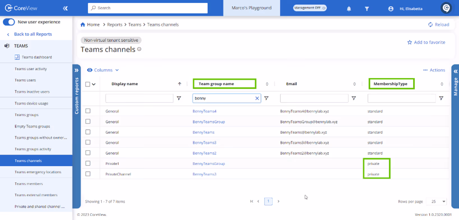Check the BennyTeams2 row checkbox
The height and width of the screenshot is (220, 459).
point(88,153)
